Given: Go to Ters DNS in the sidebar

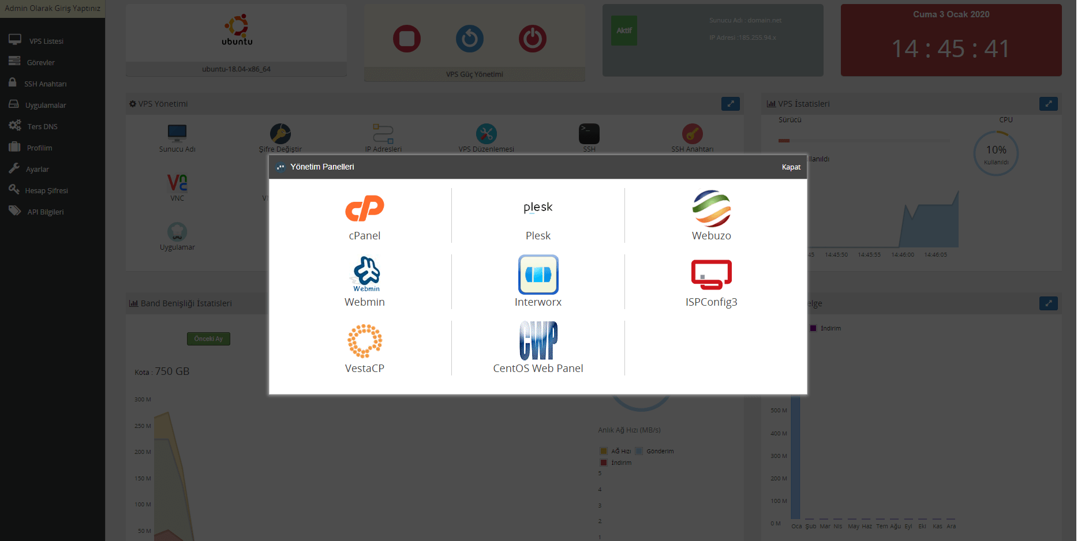Looking at the screenshot, I should point(42,126).
